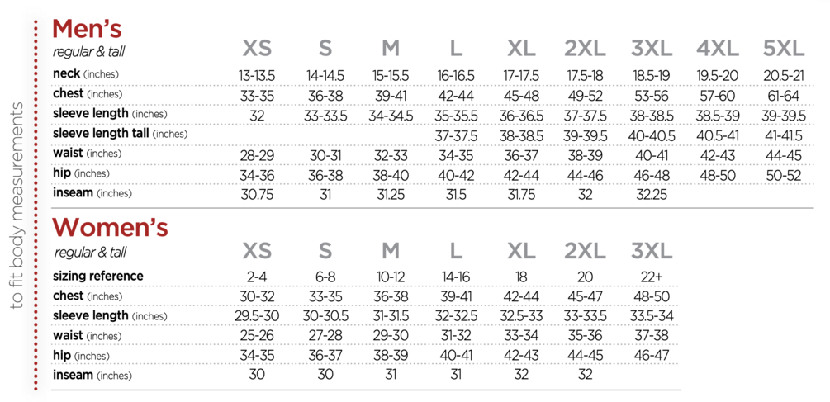Click the women's inseam row label

92,376
